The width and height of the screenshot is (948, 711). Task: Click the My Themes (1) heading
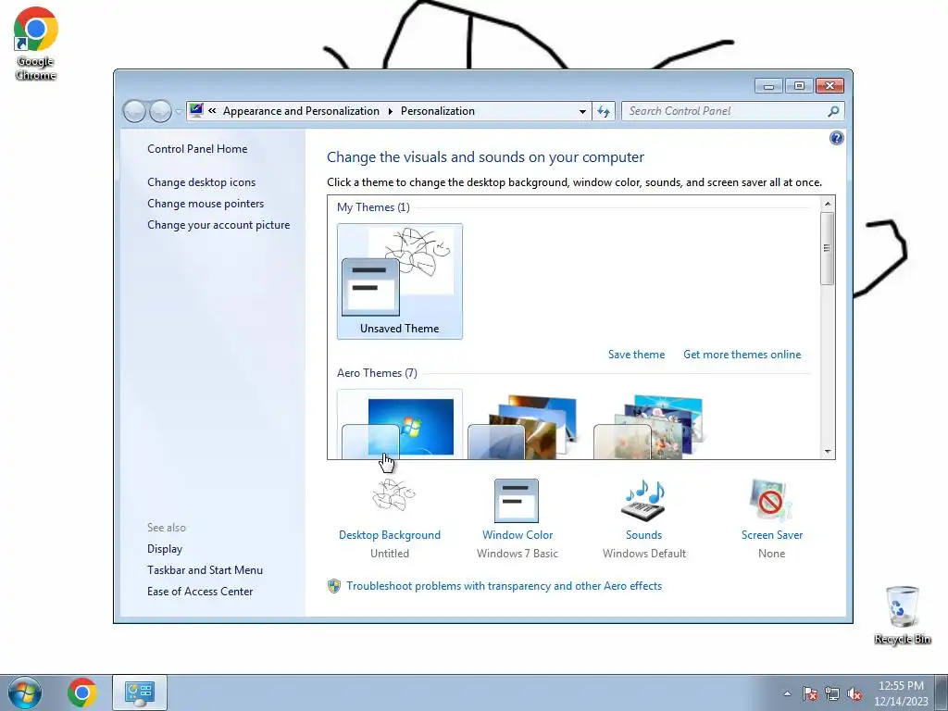pos(373,206)
